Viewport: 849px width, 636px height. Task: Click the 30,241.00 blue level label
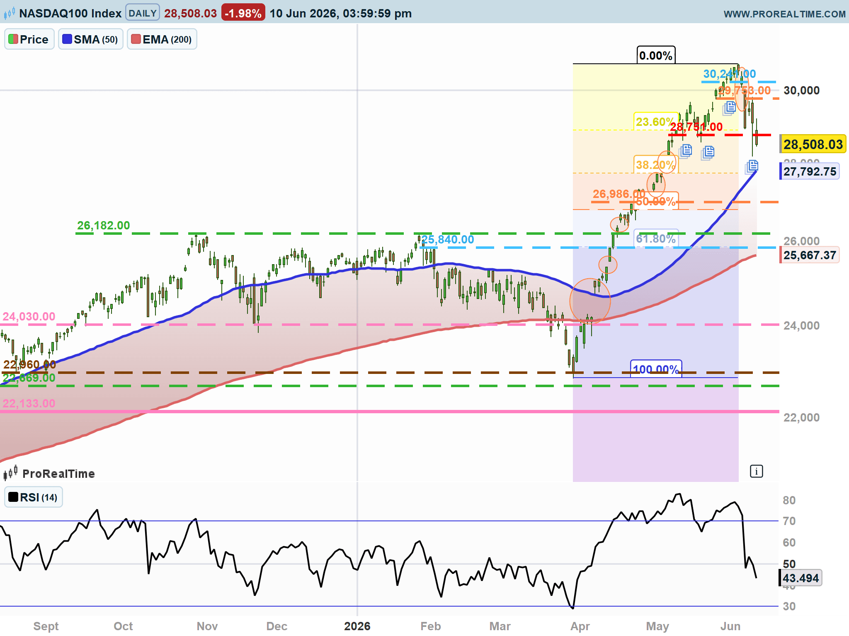[730, 74]
